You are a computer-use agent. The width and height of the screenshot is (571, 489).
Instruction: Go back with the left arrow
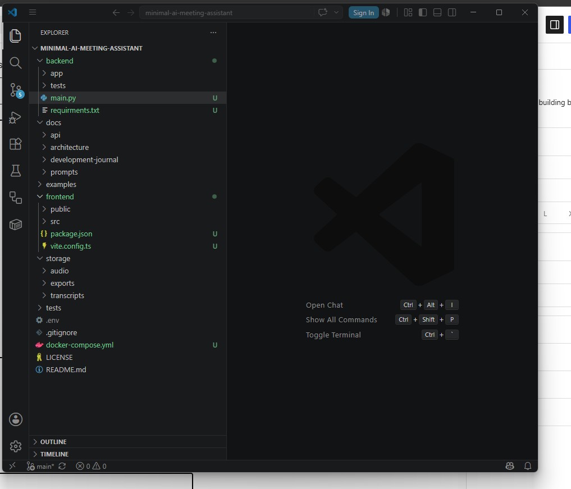(x=116, y=13)
